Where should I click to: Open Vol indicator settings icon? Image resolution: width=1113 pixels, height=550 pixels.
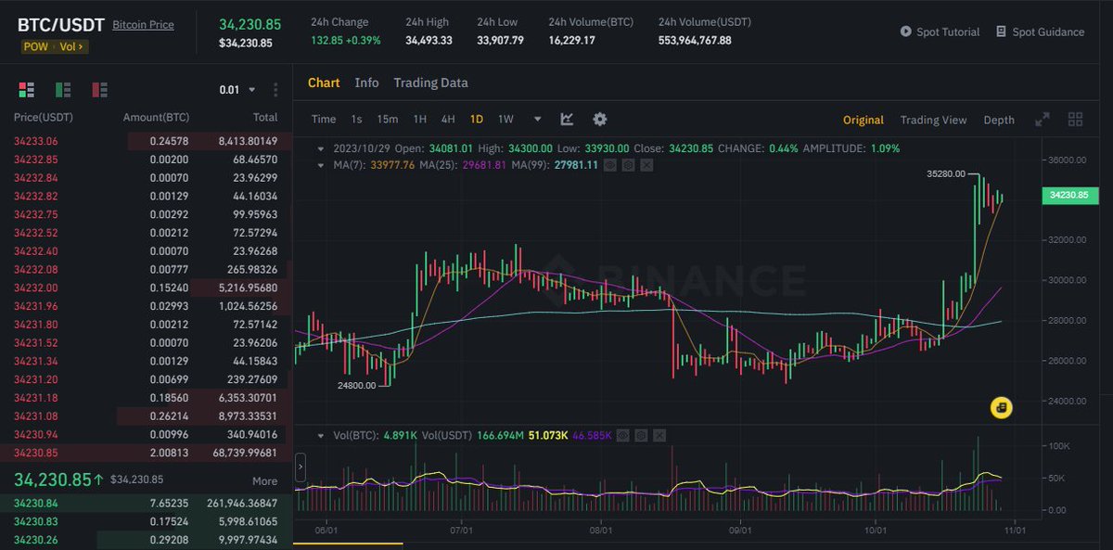(639, 435)
